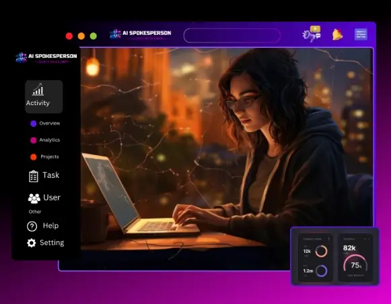
Task: Click the 75% pink gauge
Action: coord(355,264)
